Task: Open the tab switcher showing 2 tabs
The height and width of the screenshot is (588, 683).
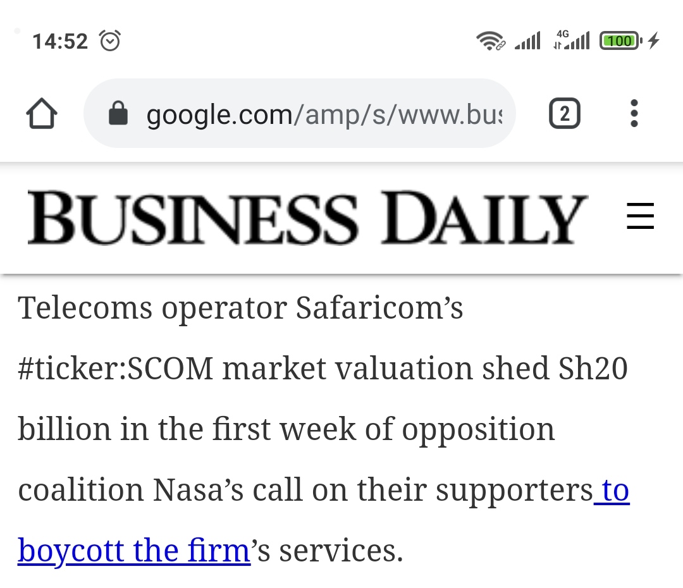Action: point(565,114)
